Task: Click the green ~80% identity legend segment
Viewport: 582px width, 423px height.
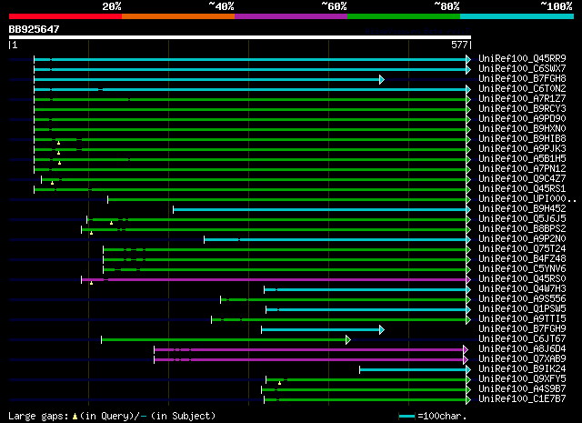Action: (x=404, y=16)
